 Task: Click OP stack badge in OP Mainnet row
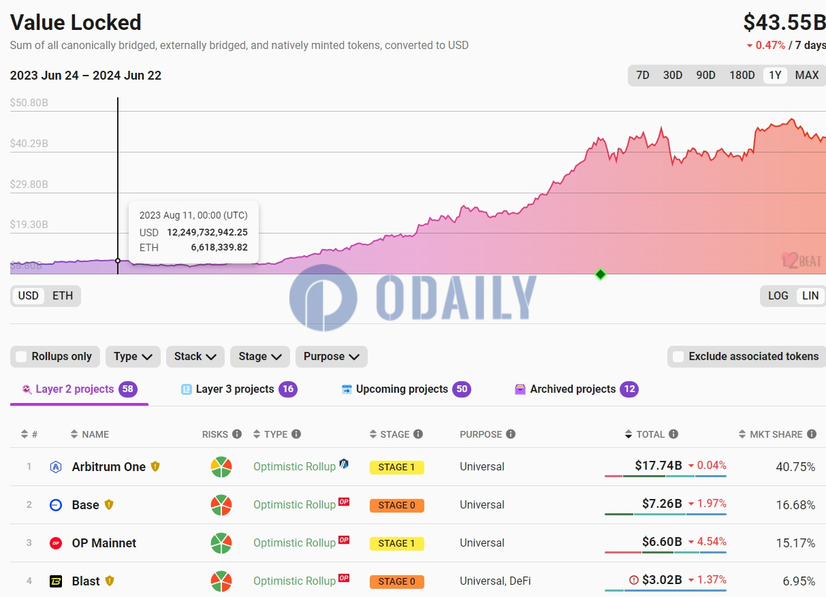[x=344, y=540]
